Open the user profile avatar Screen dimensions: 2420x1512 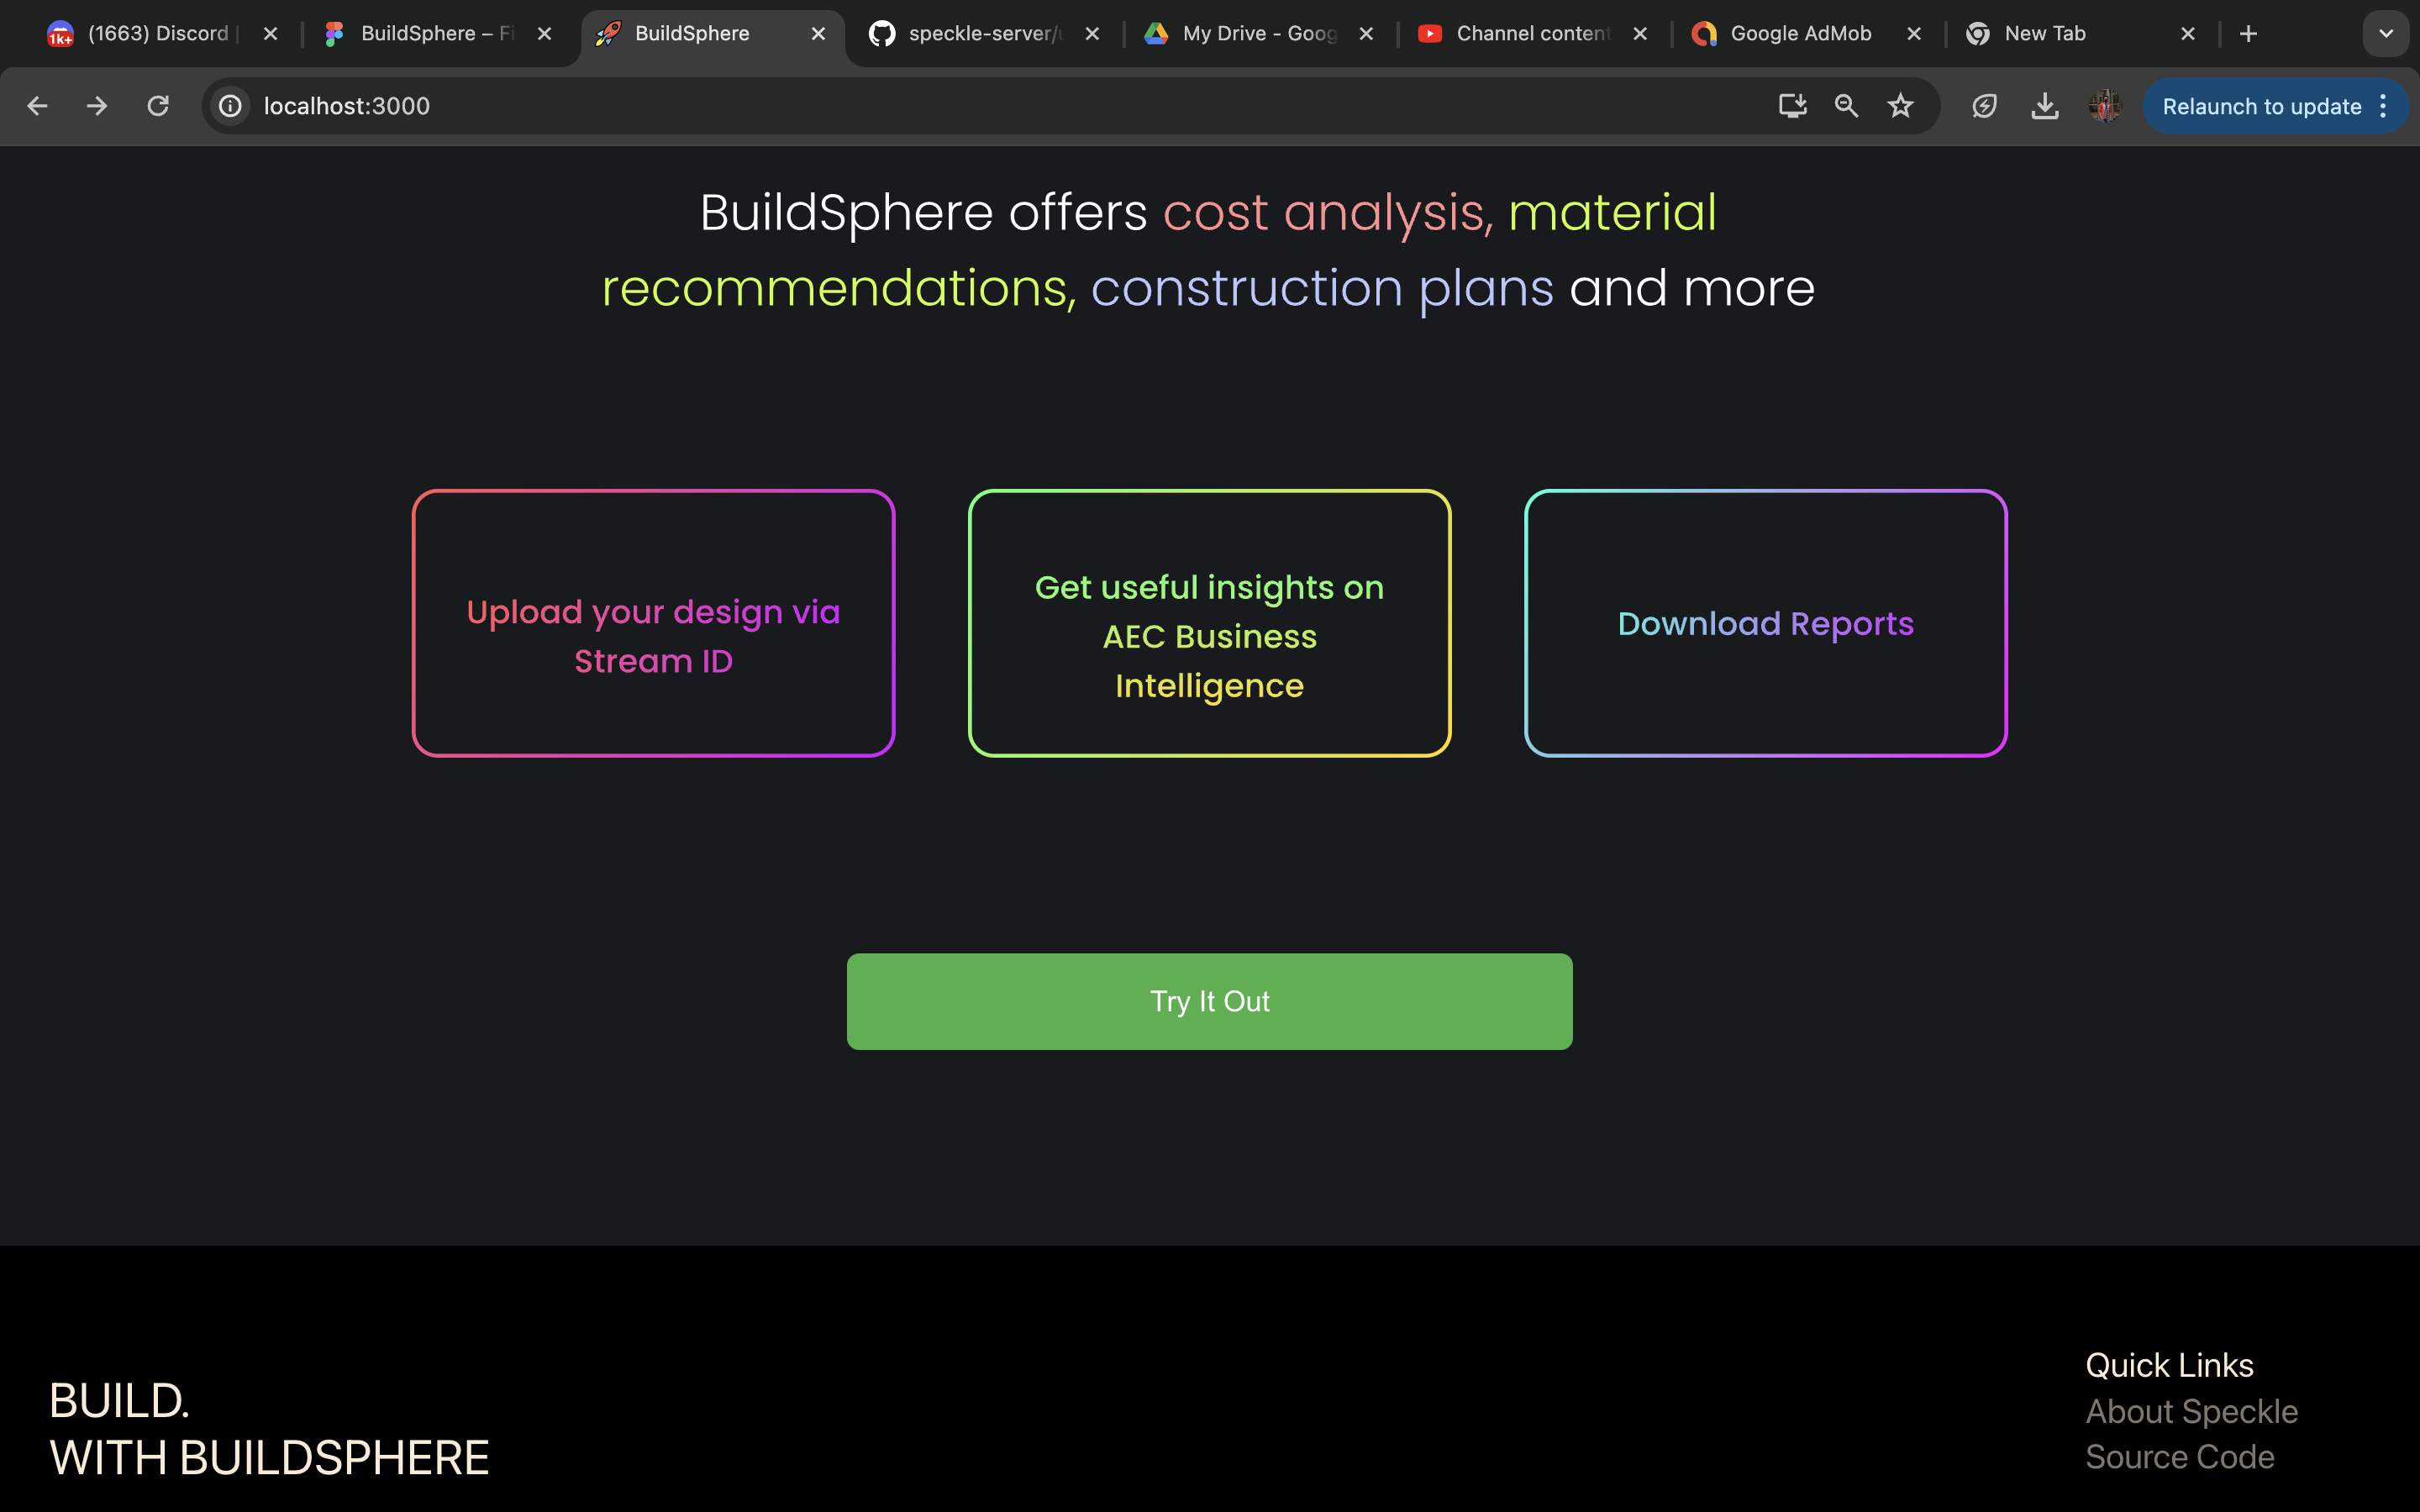(x=2105, y=106)
